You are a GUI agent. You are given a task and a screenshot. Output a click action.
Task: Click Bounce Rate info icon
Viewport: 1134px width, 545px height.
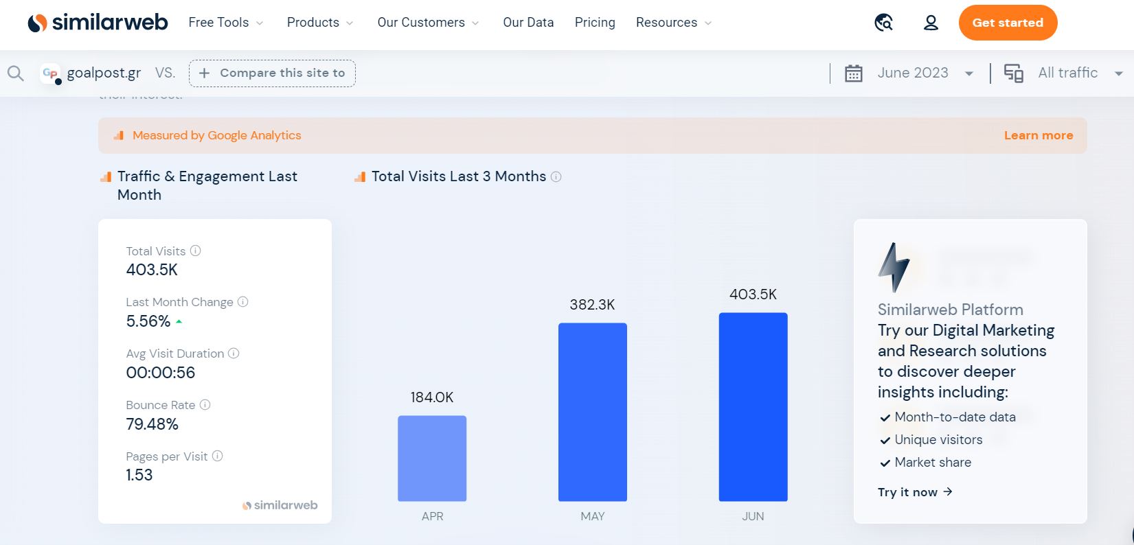click(x=205, y=404)
